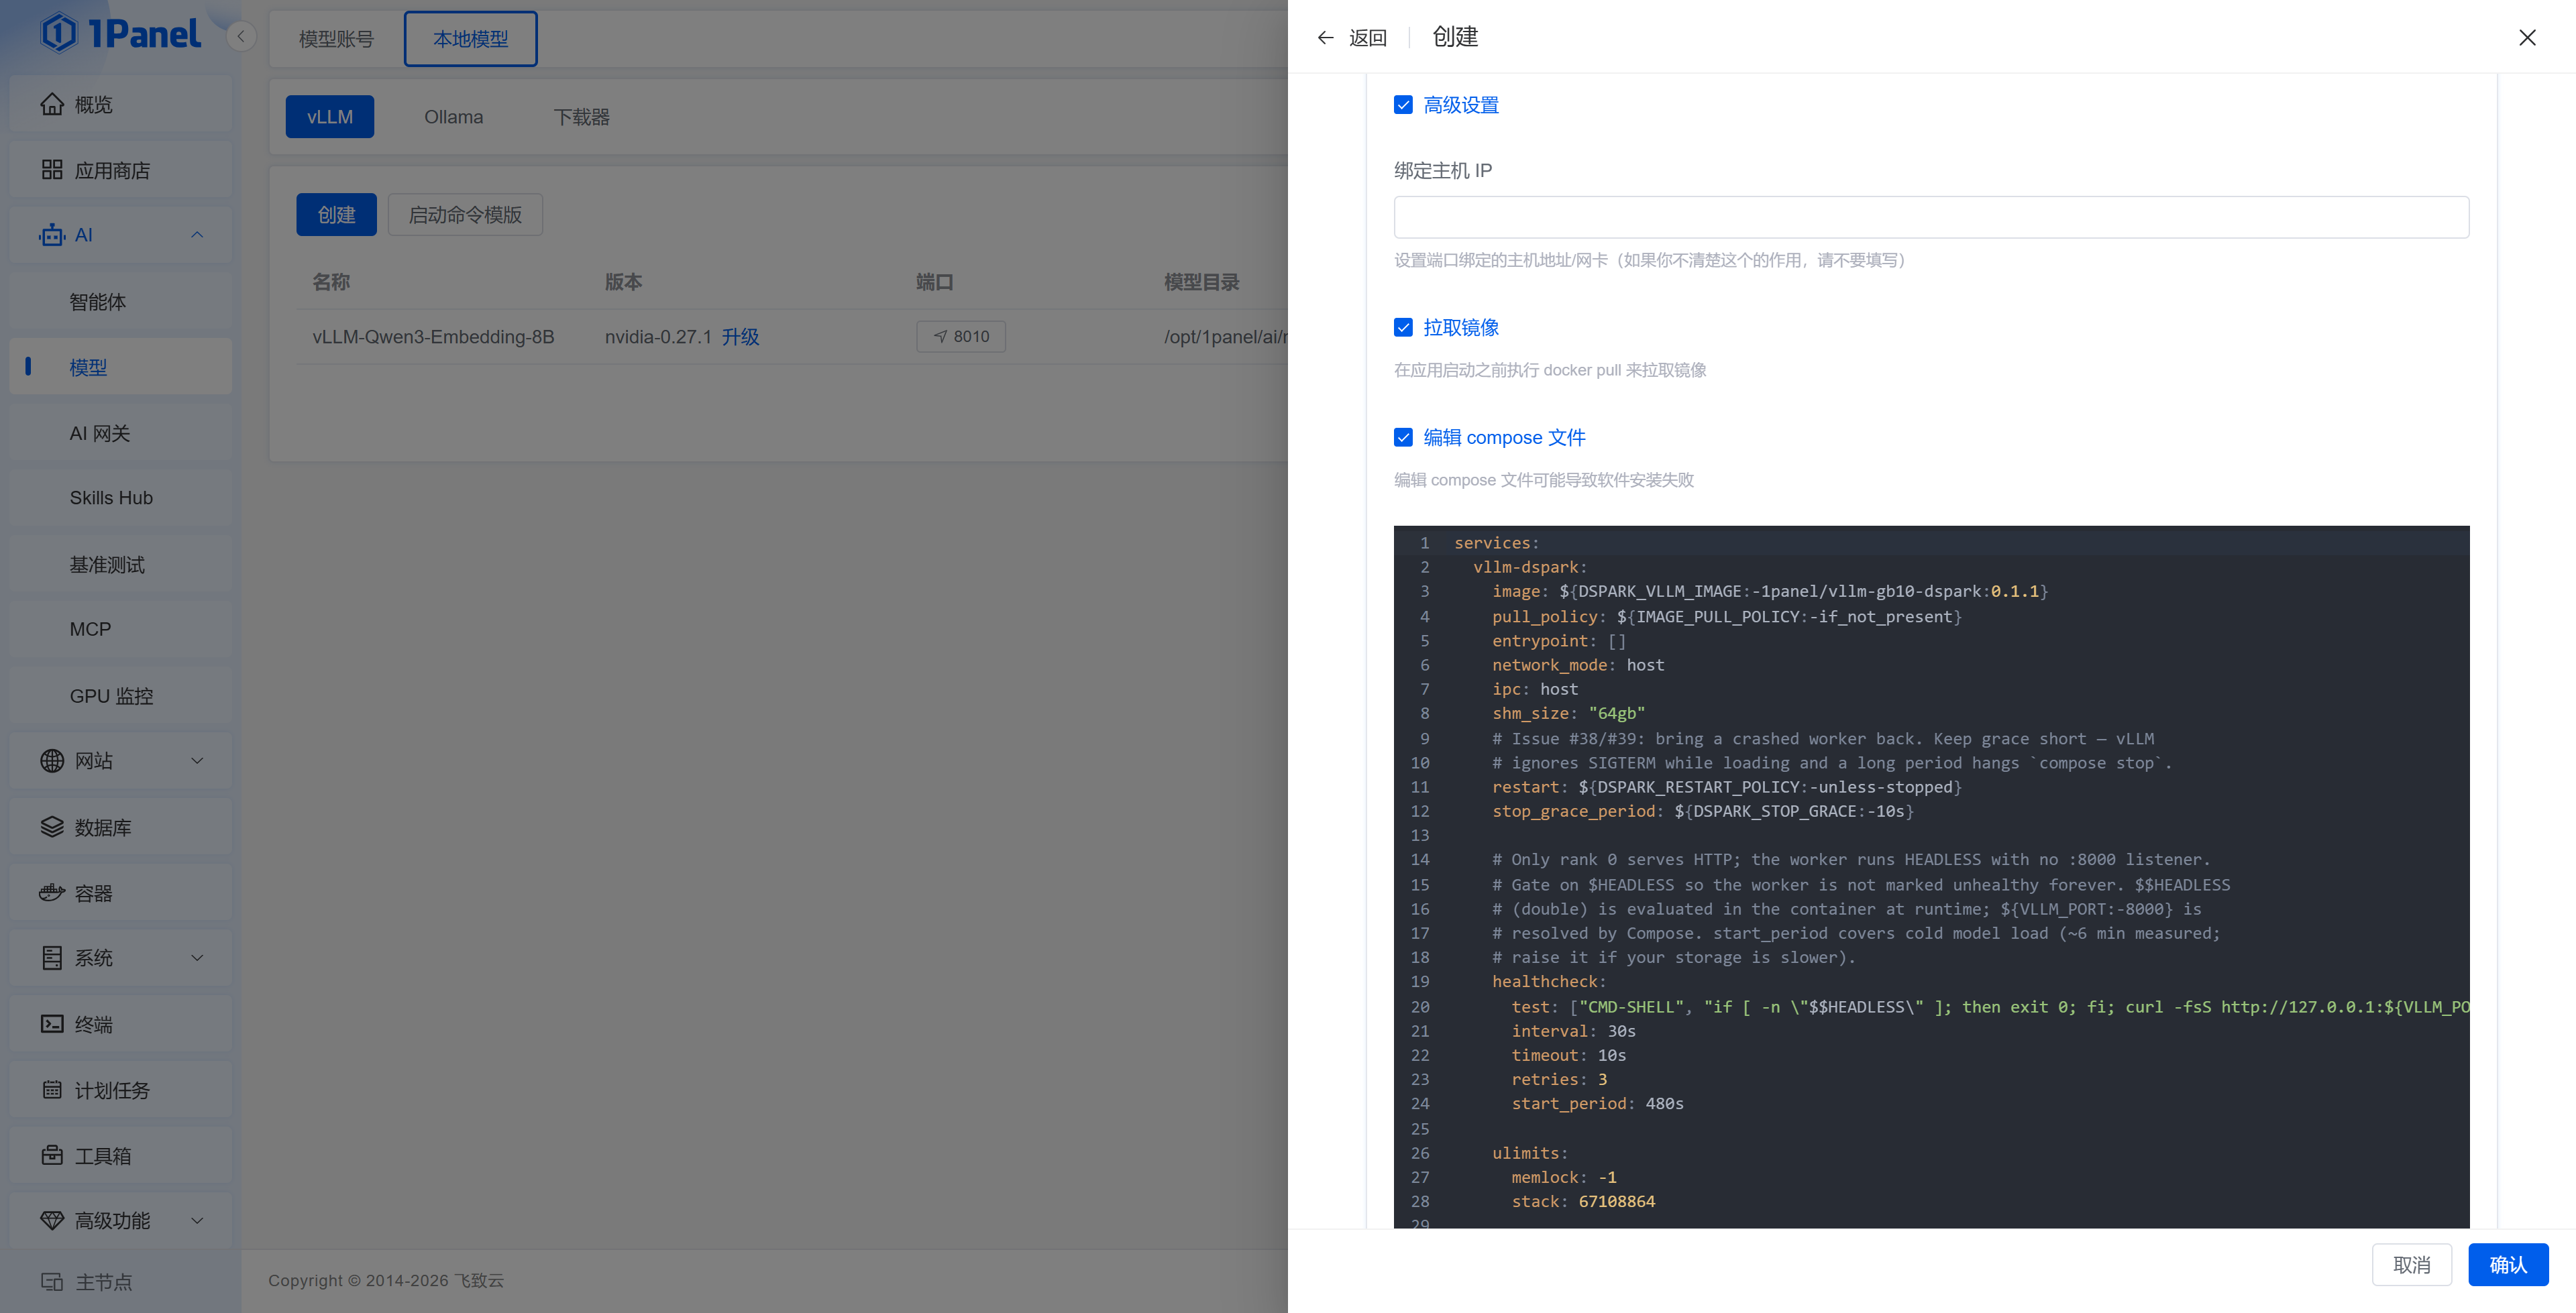Click the AI robot icon
The height and width of the screenshot is (1313, 2576).
coord(52,235)
